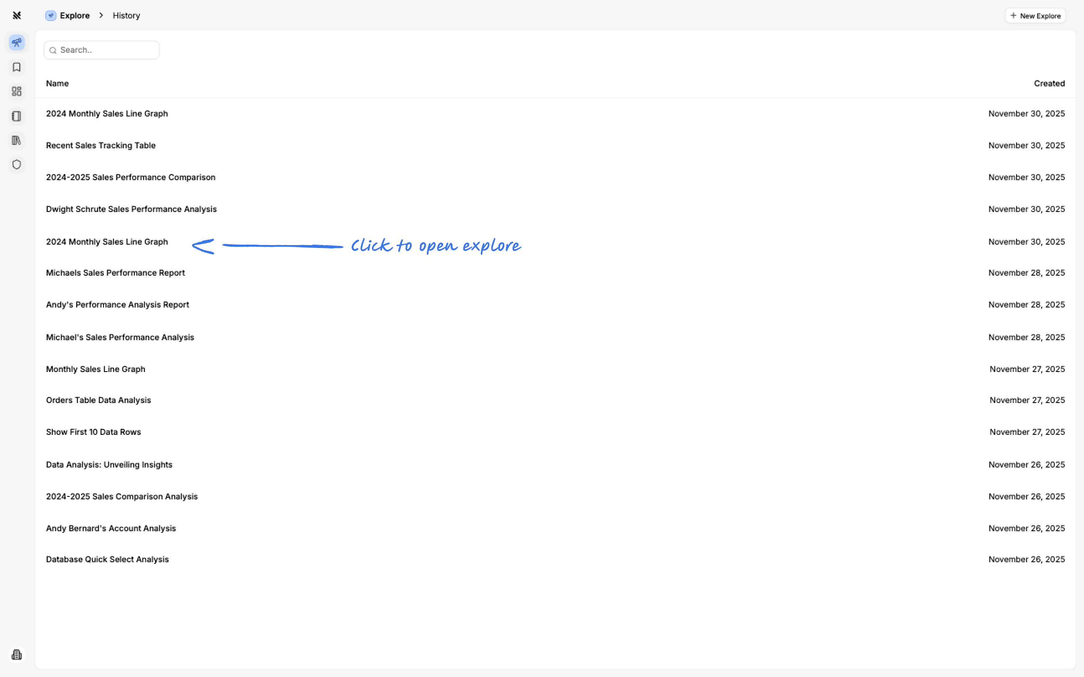The height and width of the screenshot is (677, 1084).
Task: Click inside the Search field
Action: [101, 50]
